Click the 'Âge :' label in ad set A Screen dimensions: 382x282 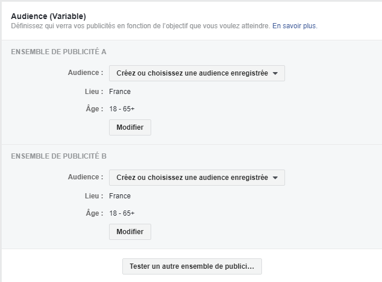(94, 109)
